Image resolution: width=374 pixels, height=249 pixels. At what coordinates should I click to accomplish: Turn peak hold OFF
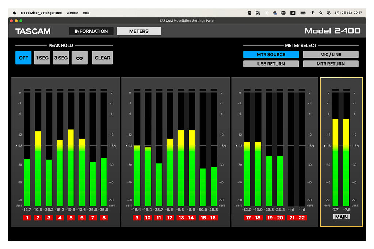(x=23, y=58)
